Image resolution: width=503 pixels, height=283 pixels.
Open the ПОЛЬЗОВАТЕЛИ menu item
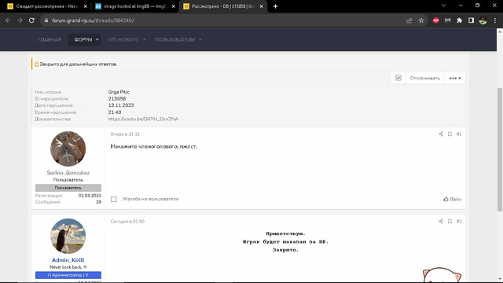[x=174, y=40]
